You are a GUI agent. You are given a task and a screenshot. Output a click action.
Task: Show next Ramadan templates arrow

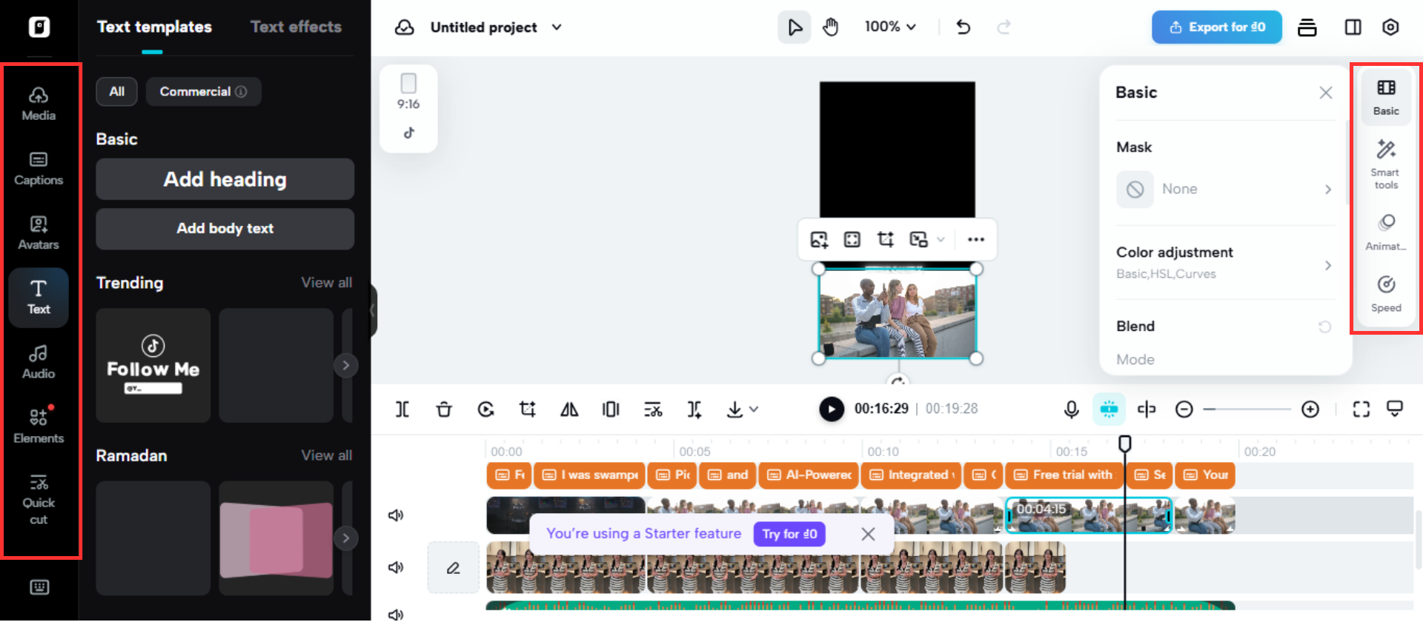346,538
